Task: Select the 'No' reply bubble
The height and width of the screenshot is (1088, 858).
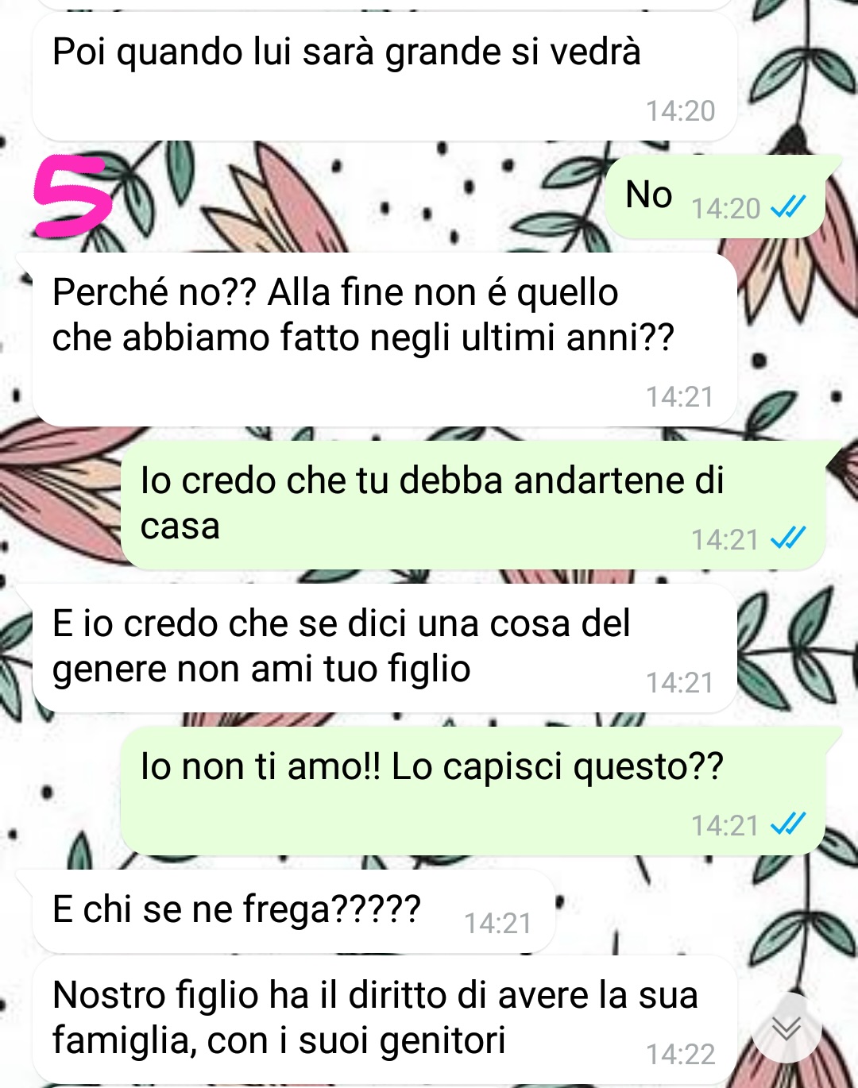Action: click(x=715, y=196)
